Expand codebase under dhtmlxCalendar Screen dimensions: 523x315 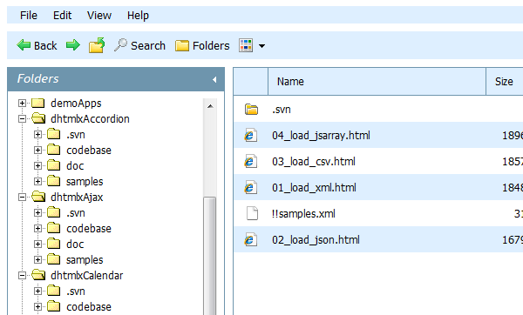pyautogui.click(x=37, y=306)
